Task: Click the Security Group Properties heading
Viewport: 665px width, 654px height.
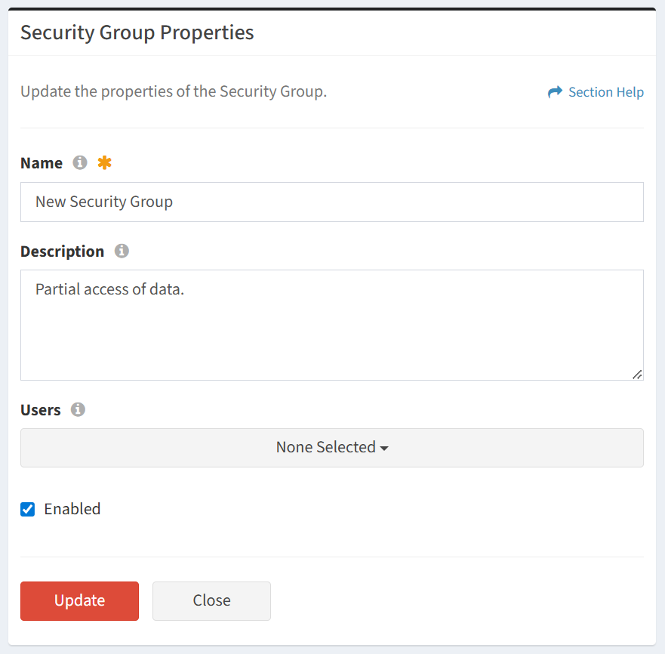Action: (137, 32)
